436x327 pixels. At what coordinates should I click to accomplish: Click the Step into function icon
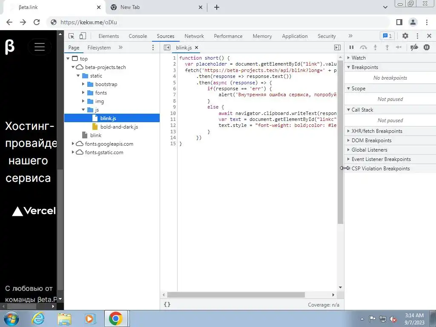coord(376,48)
